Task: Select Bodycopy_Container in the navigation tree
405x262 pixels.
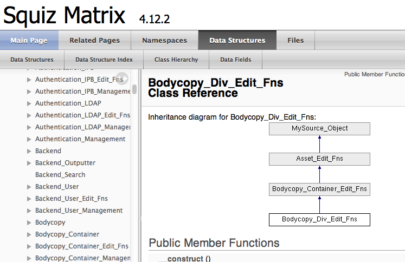Action: click(x=67, y=234)
